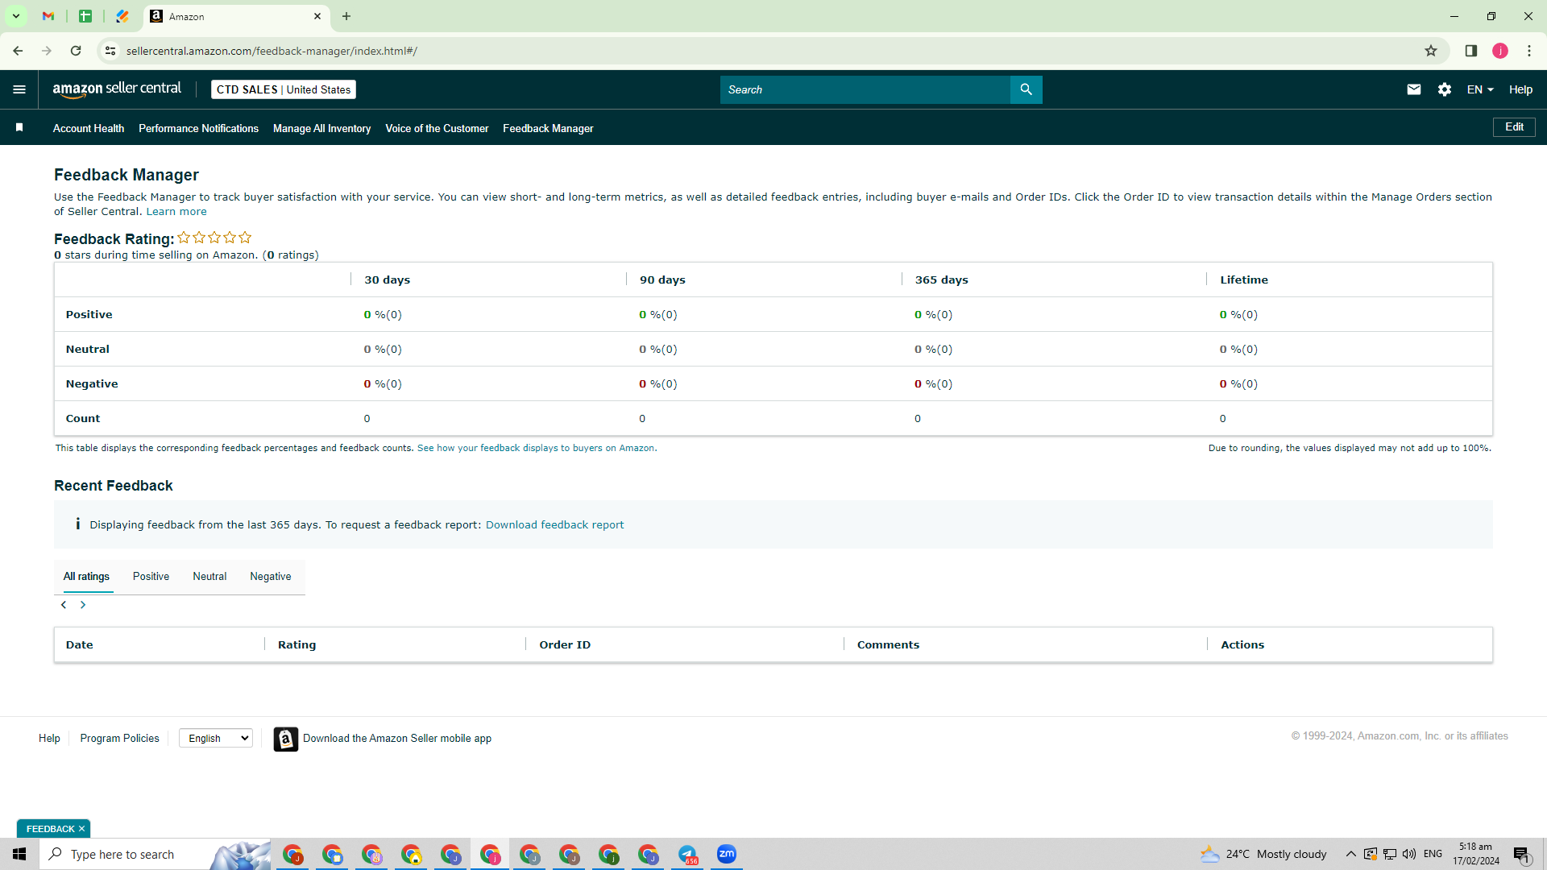Open the Windows Start menu
The image size is (1547, 870).
19,854
